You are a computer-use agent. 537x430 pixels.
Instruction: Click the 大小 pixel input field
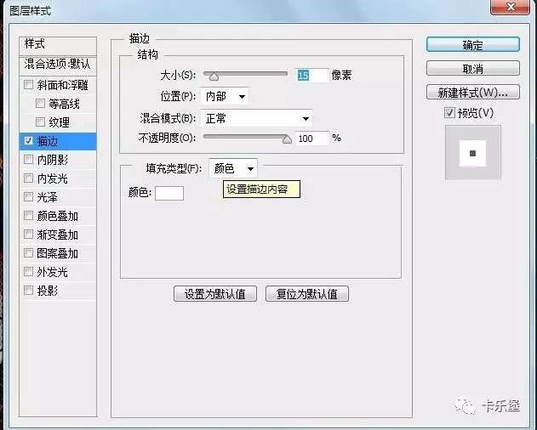pos(312,75)
